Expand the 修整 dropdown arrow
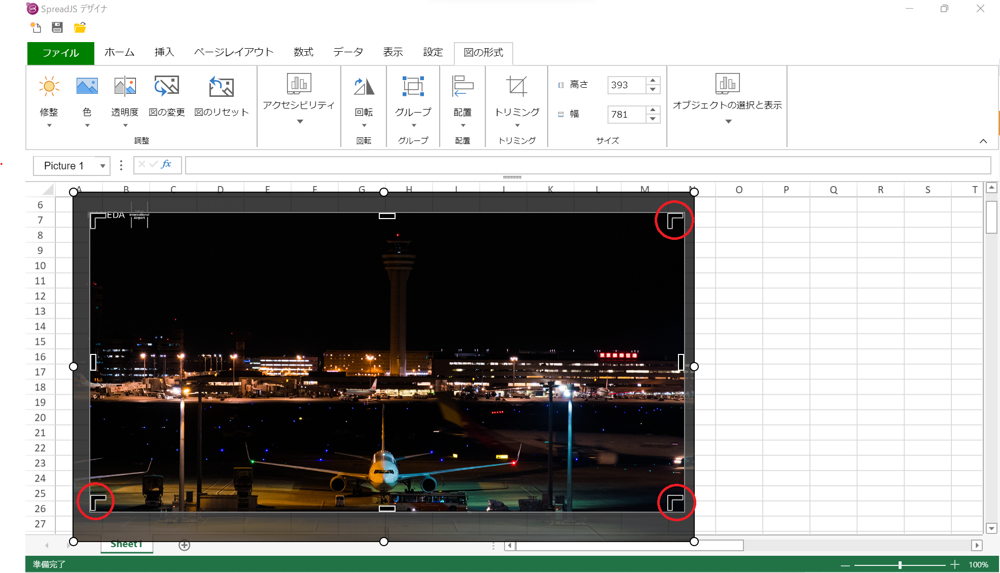Image resolution: width=1000 pixels, height=573 pixels. coord(49,126)
